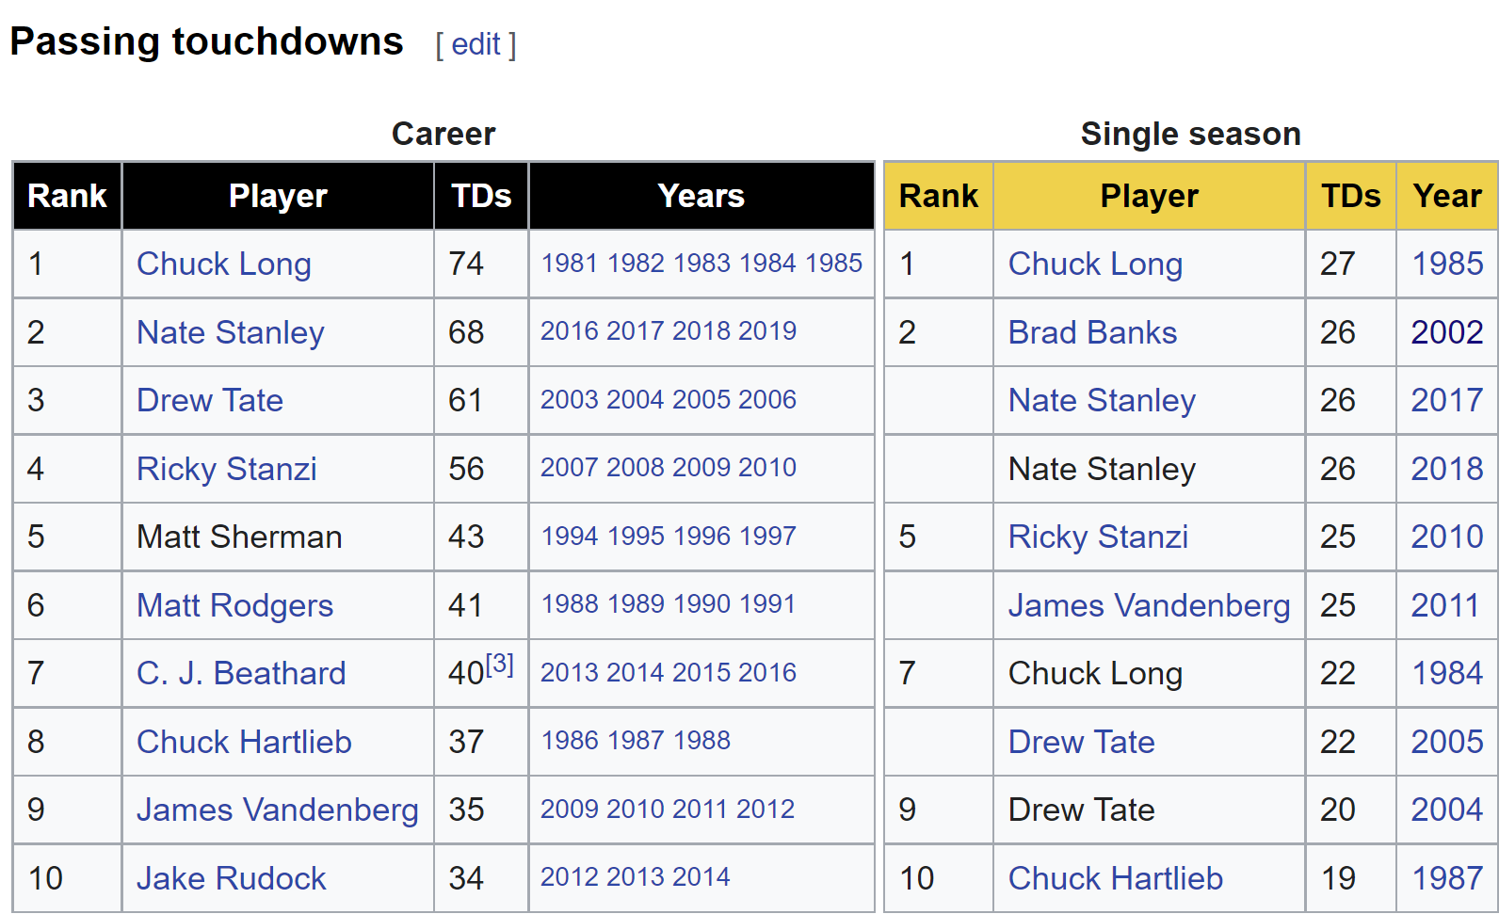Click the 2002 season year link
Image resolution: width=1499 pixels, height=914 pixels.
point(1447,332)
